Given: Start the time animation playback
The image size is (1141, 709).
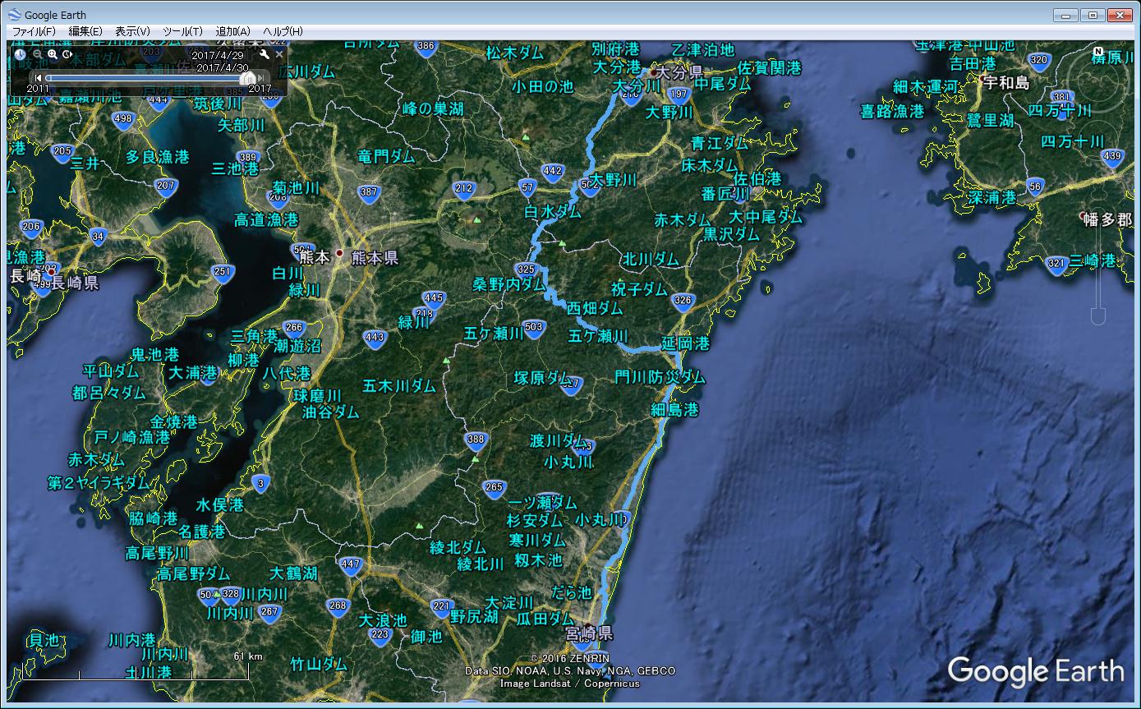Looking at the screenshot, I should click(x=67, y=54).
